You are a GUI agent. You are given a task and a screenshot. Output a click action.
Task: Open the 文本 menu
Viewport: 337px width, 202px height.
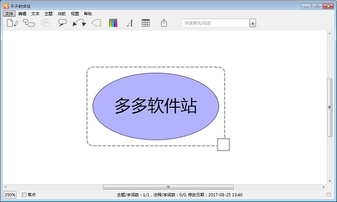coord(35,13)
